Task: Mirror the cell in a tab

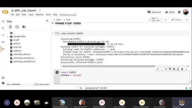Action: click(178, 69)
